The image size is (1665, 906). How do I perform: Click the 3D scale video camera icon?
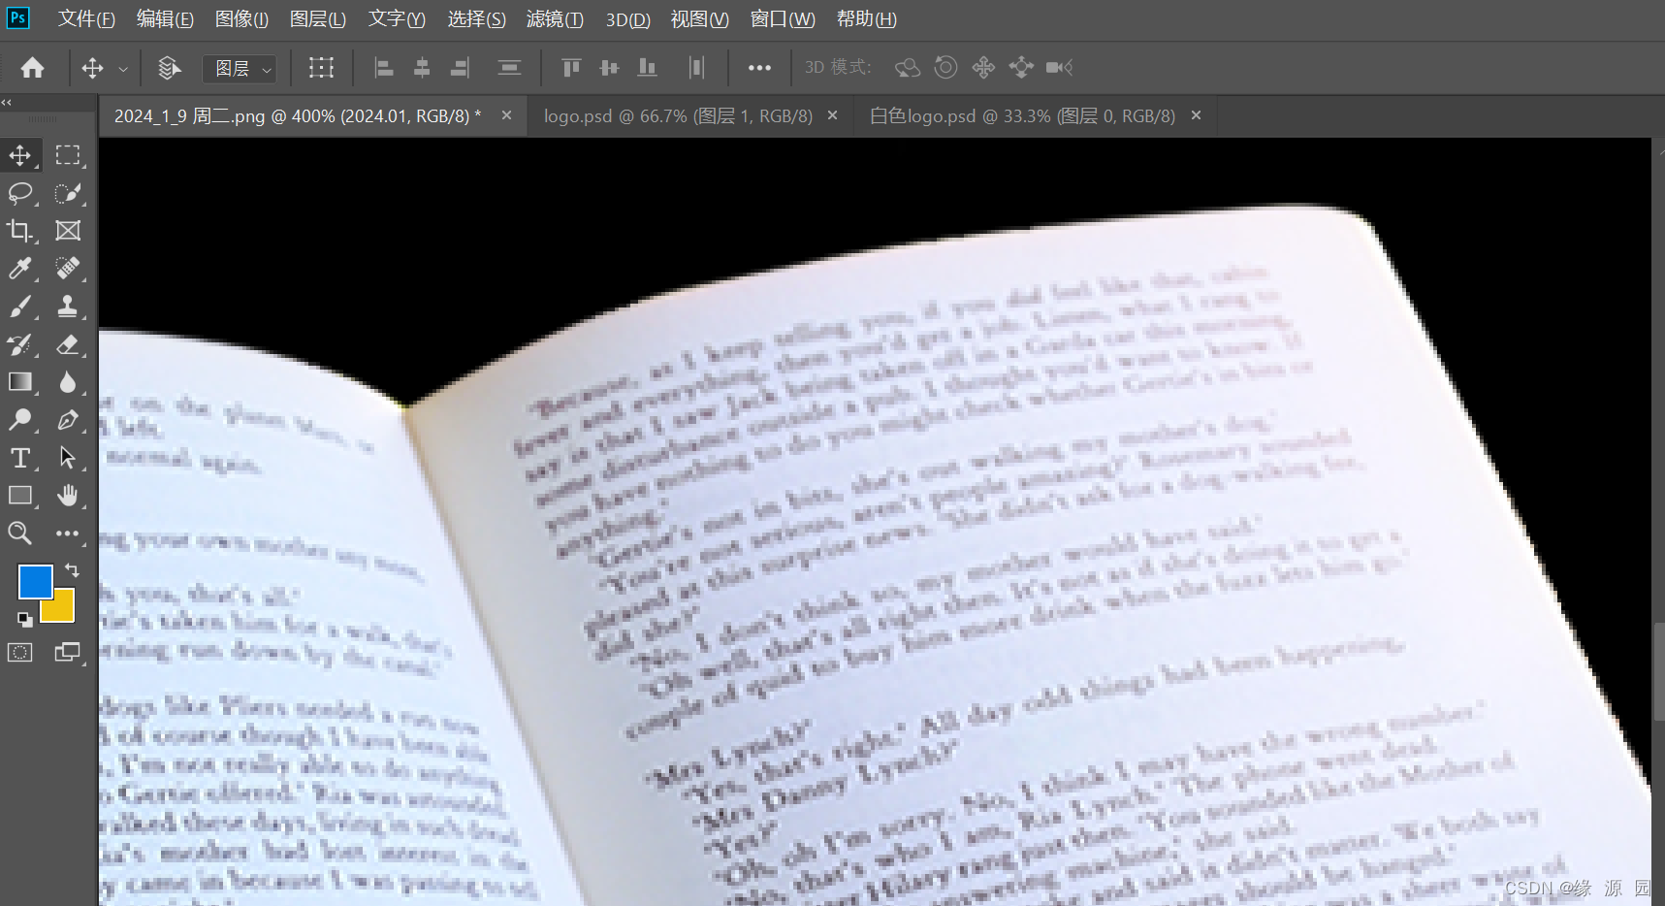pos(1059,67)
